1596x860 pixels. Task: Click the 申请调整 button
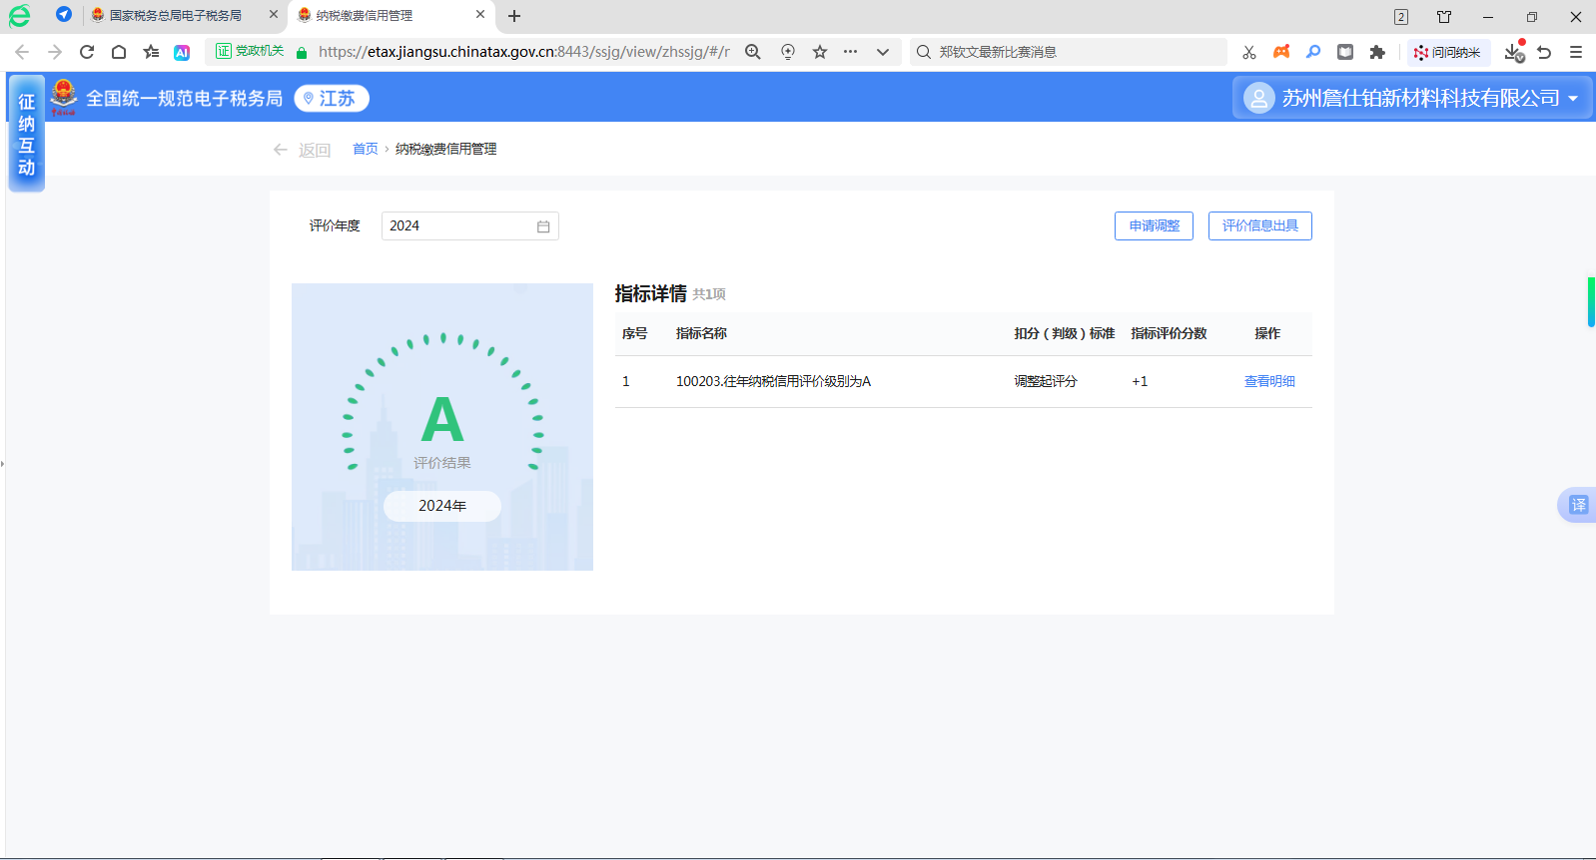pos(1154,226)
